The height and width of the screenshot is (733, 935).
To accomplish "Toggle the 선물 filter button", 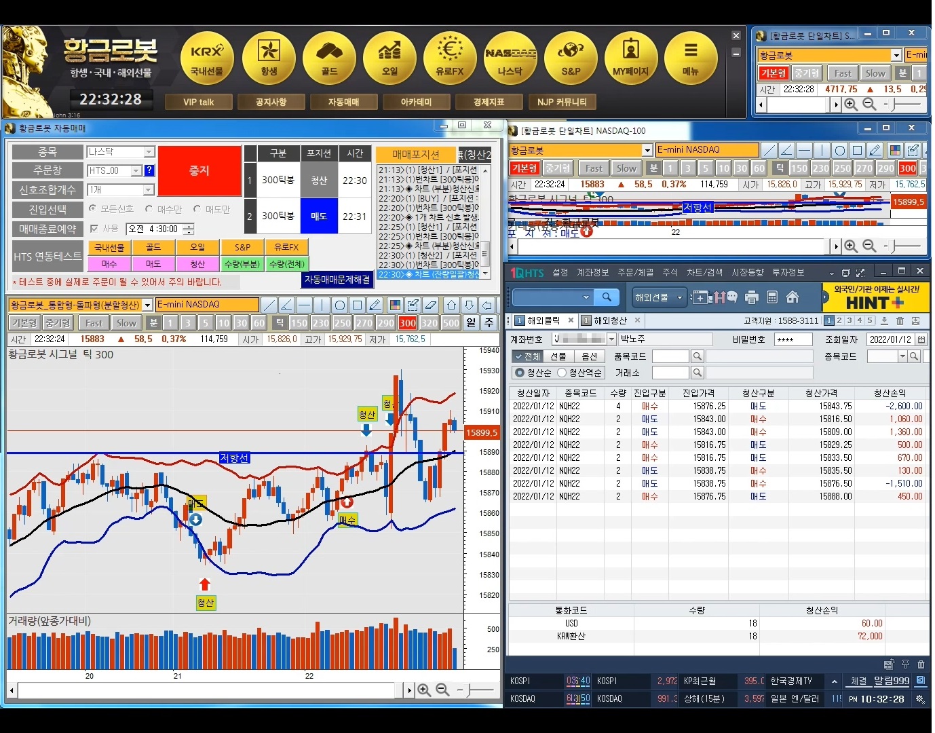I will (x=558, y=356).
